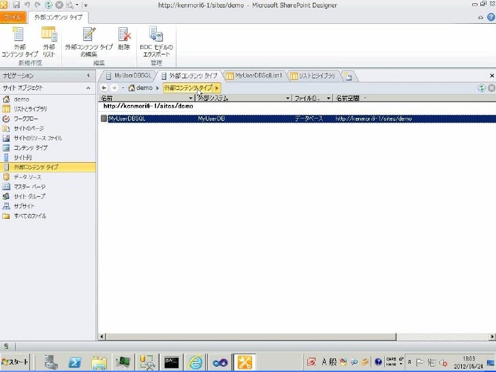Image resolution: width=496 pixels, height=372 pixels.
Task: Minimize the ribbon with the caret icon
Action: point(480,18)
